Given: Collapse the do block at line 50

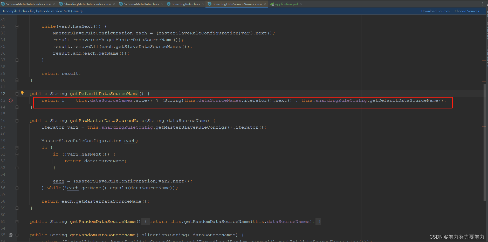Looking at the screenshot, I should [17, 148].
